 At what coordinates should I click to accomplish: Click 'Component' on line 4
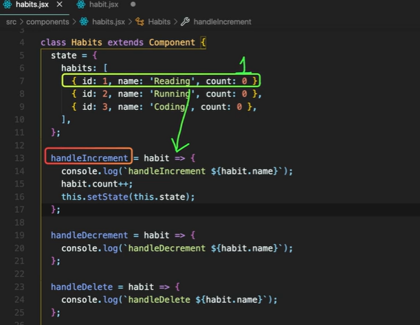[172, 43]
